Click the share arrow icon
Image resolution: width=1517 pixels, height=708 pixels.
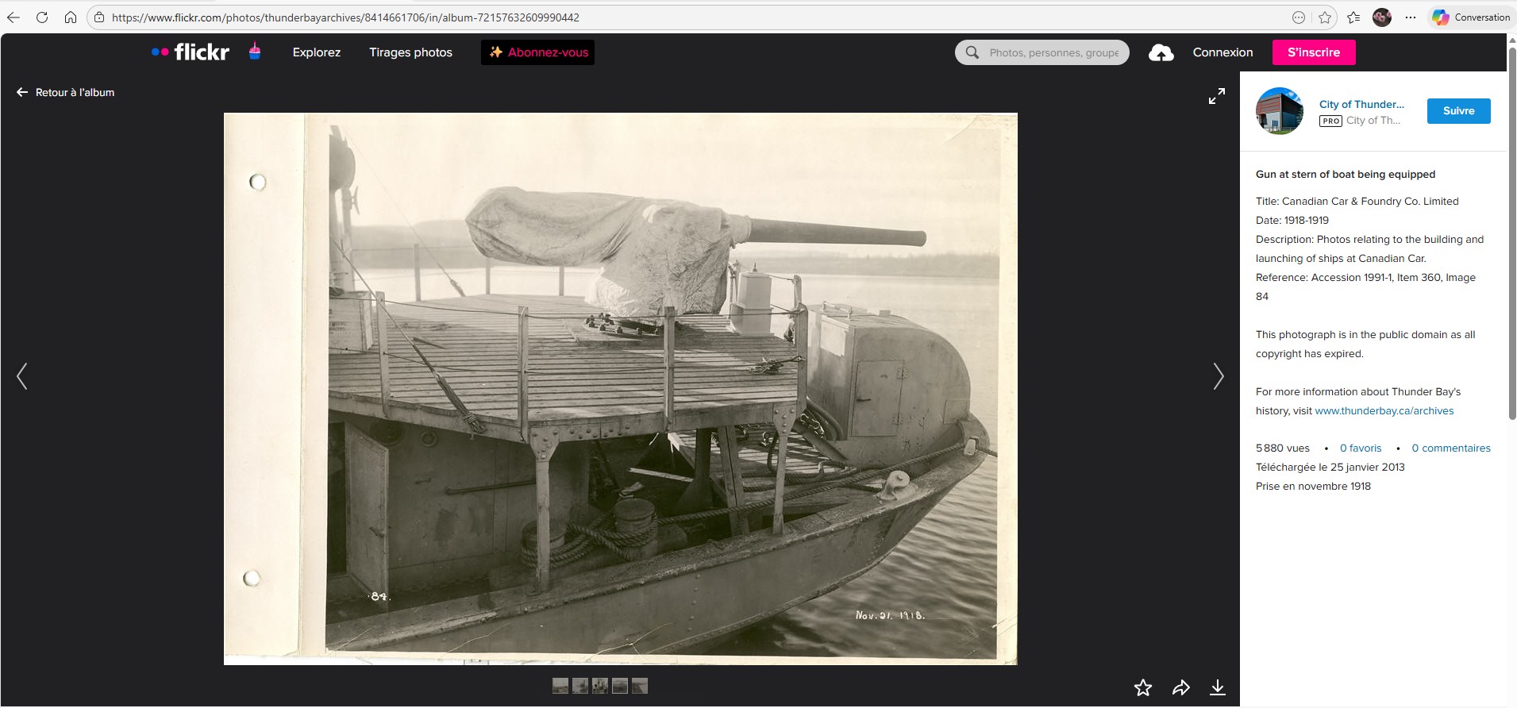click(1180, 687)
